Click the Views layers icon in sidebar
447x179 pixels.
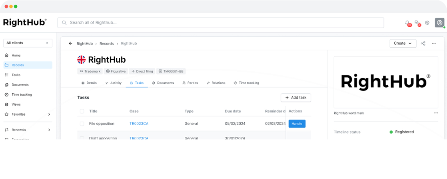coord(6,104)
